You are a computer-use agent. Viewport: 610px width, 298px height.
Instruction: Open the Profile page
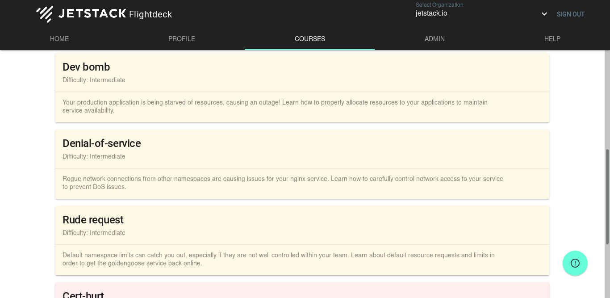pyautogui.click(x=182, y=39)
